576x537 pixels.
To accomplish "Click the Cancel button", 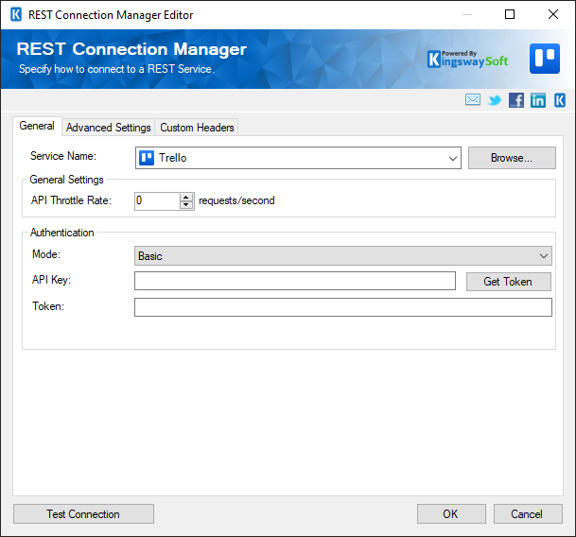I will (x=528, y=514).
